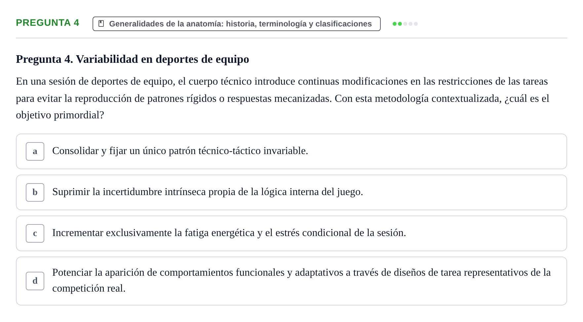Select answer option a letter box
This screenshot has height=322, width=583.
pos(35,151)
